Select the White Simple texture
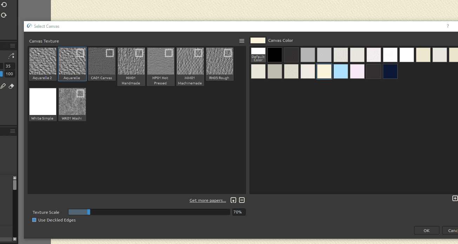Viewport: 458px width, 244px height. 43,104
